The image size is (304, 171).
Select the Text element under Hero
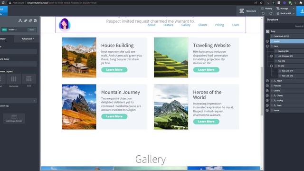[289, 61]
